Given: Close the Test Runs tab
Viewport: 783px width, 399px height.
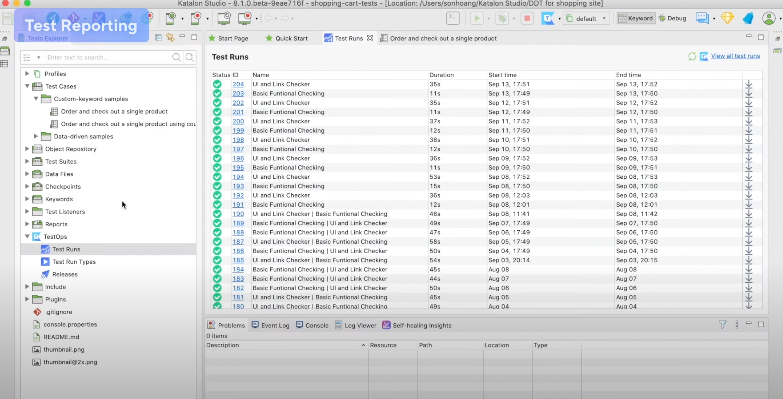Looking at the screenshot, I should (370, 38).
